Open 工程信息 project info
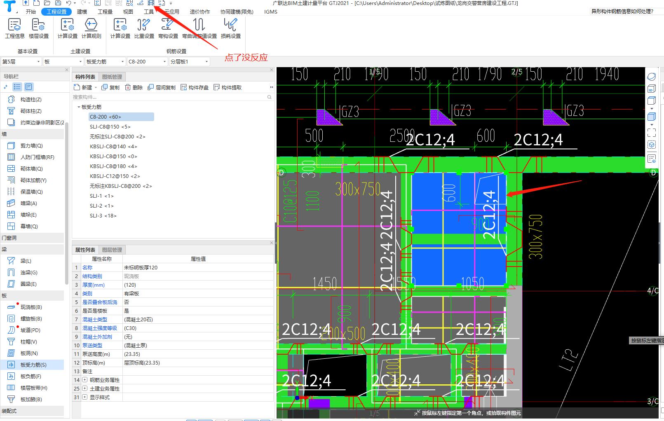 pyautogui.click(x=14, y=28)
